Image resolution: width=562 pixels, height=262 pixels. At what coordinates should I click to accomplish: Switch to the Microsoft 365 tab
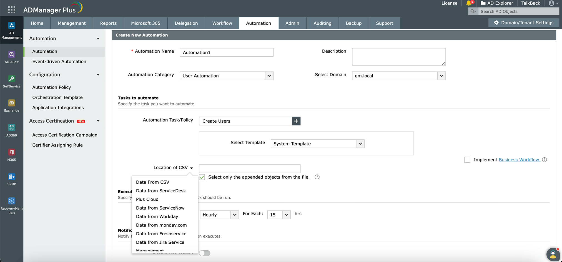(145, 23)
